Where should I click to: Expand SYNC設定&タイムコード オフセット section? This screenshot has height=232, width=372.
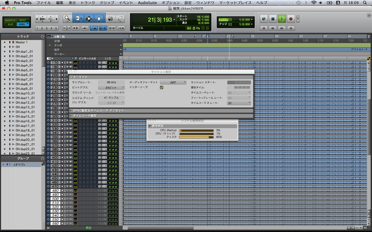(71, 111)
